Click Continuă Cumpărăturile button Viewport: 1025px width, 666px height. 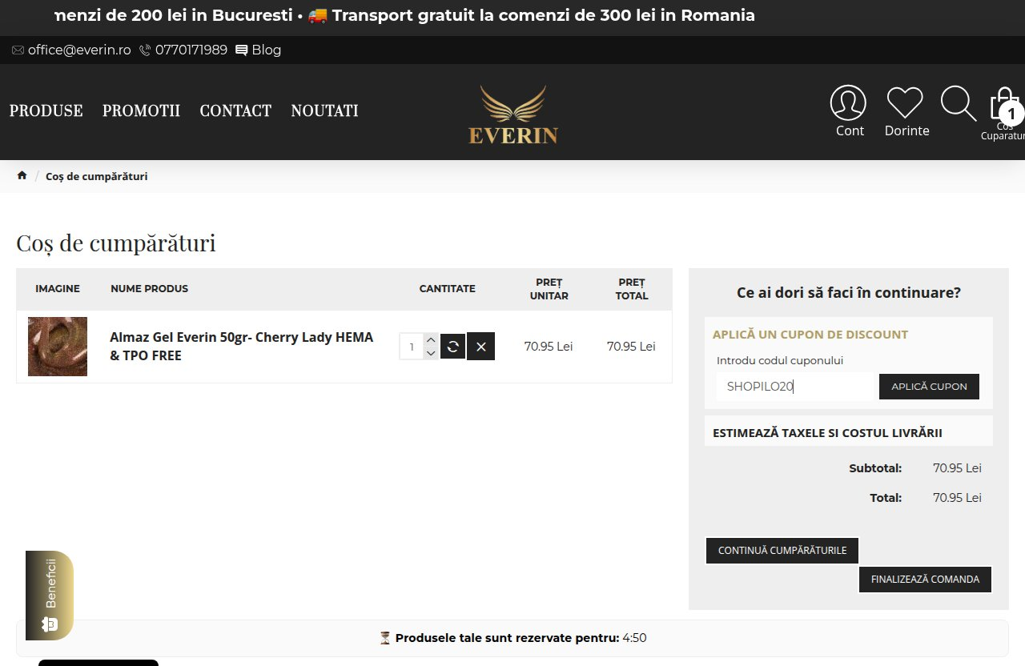782,551
